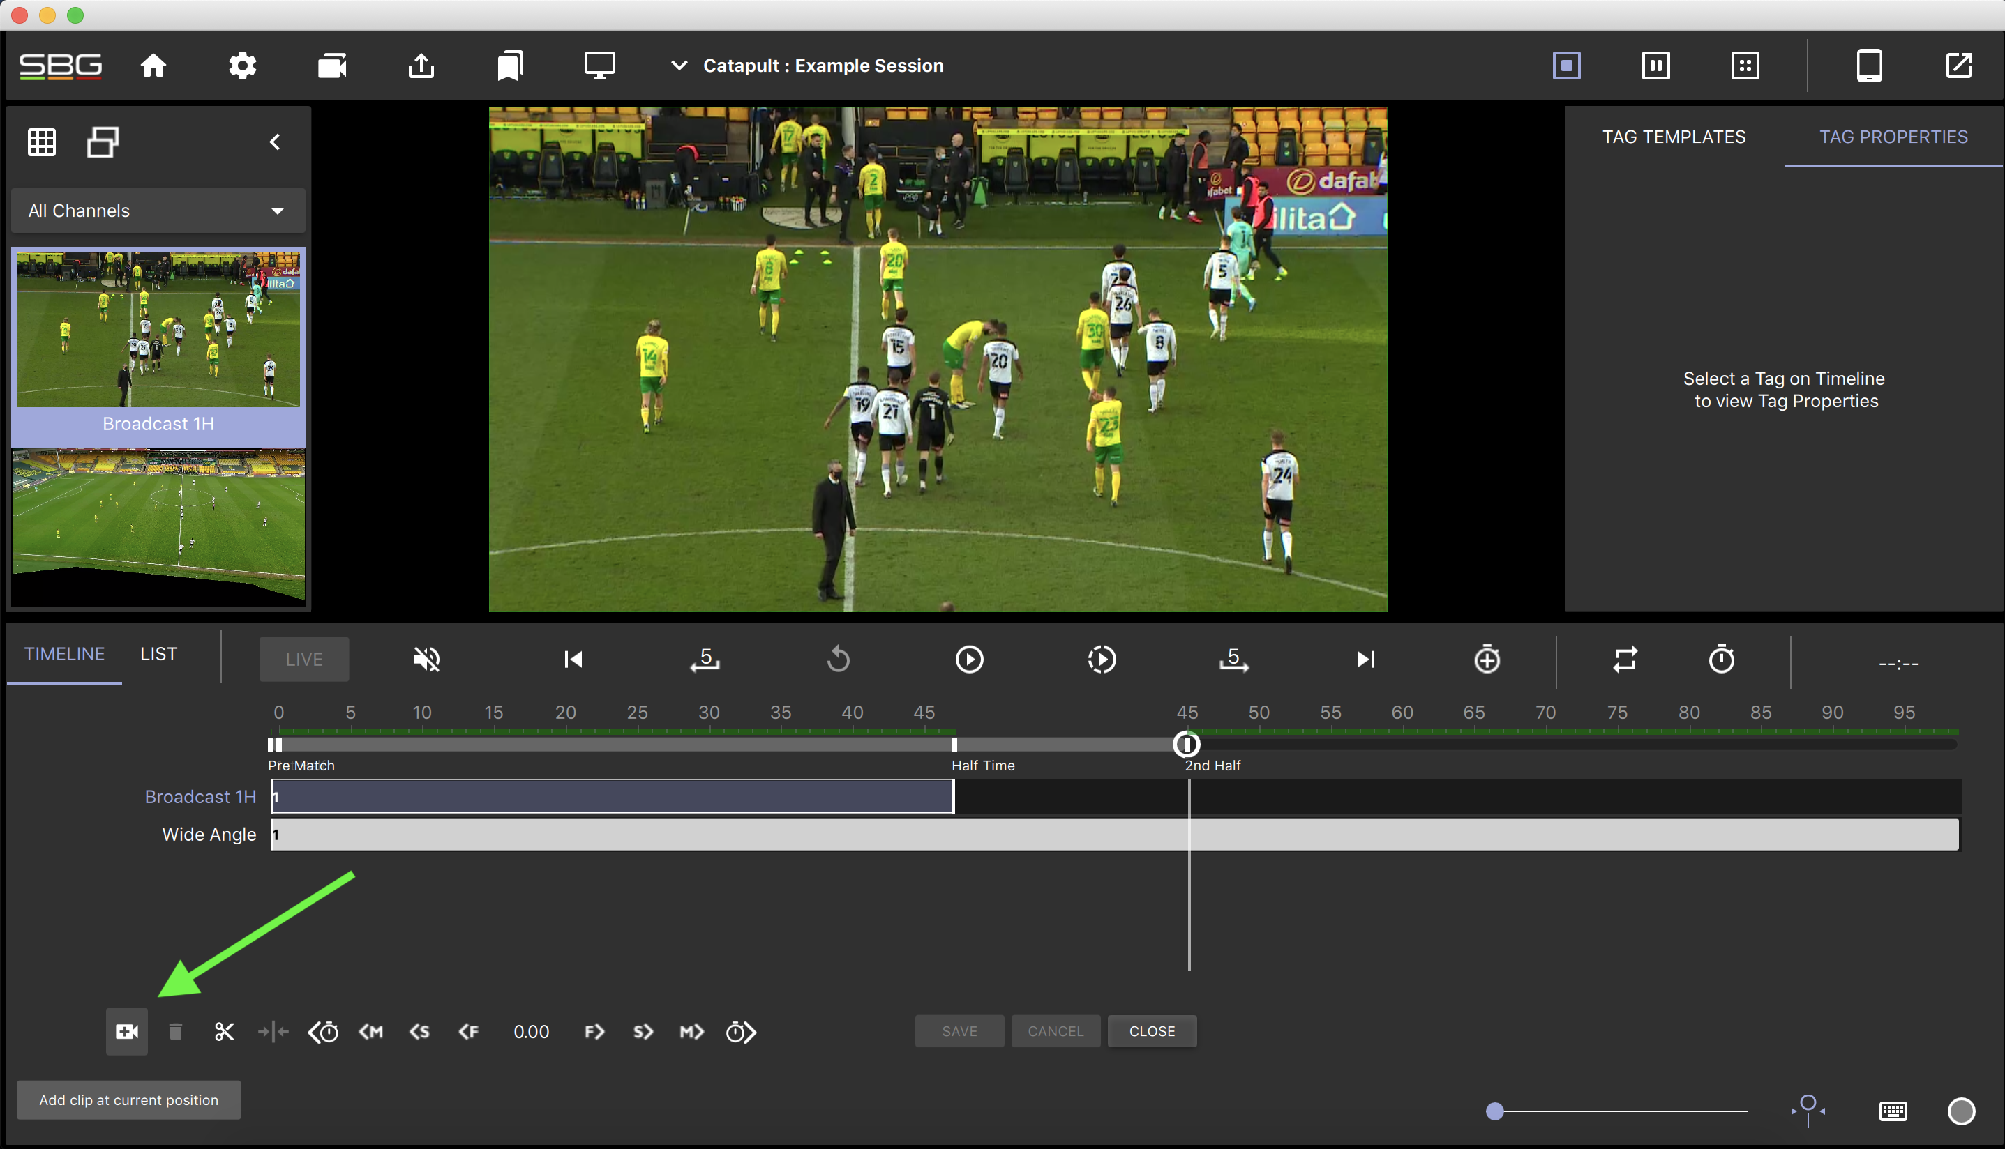Image resolution: width=2005 pixels, height=1149 pixels.
Task: Toggle audio mute speaker icon
Action: point(427,659)
